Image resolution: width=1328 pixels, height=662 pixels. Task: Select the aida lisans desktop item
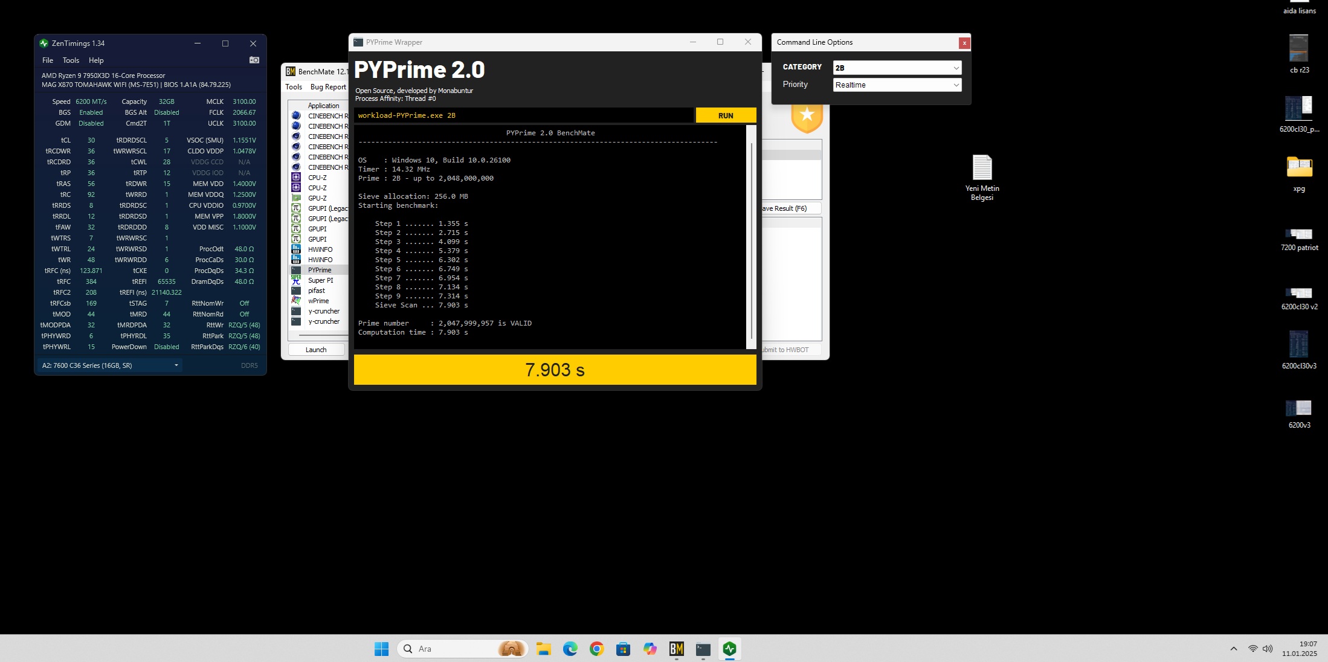point(1299,8)
